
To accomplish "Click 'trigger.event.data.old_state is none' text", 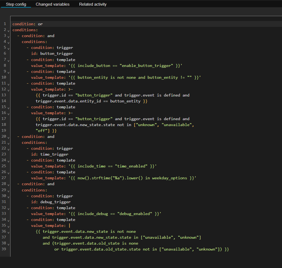I will [96, 243].
